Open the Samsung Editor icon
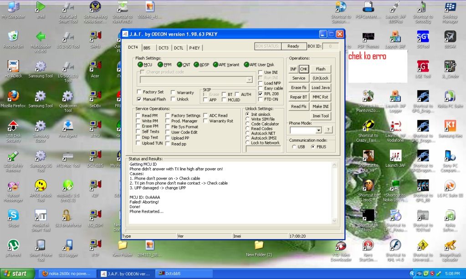 (41, 131)
